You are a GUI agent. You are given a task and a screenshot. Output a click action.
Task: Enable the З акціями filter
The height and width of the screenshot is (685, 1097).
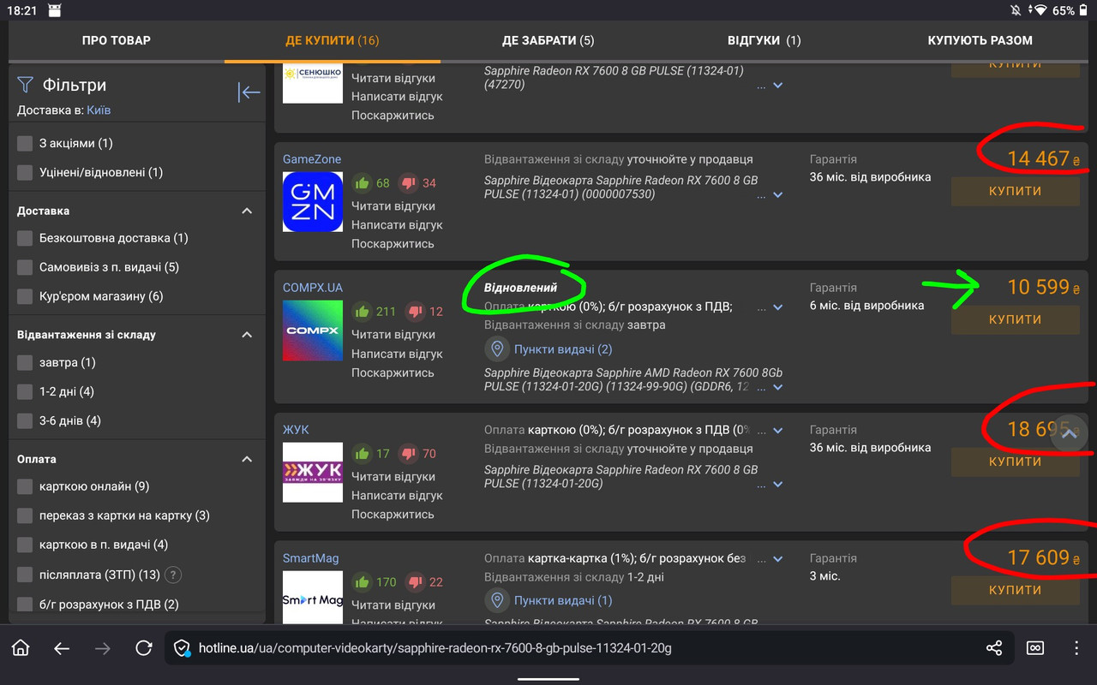25,143
